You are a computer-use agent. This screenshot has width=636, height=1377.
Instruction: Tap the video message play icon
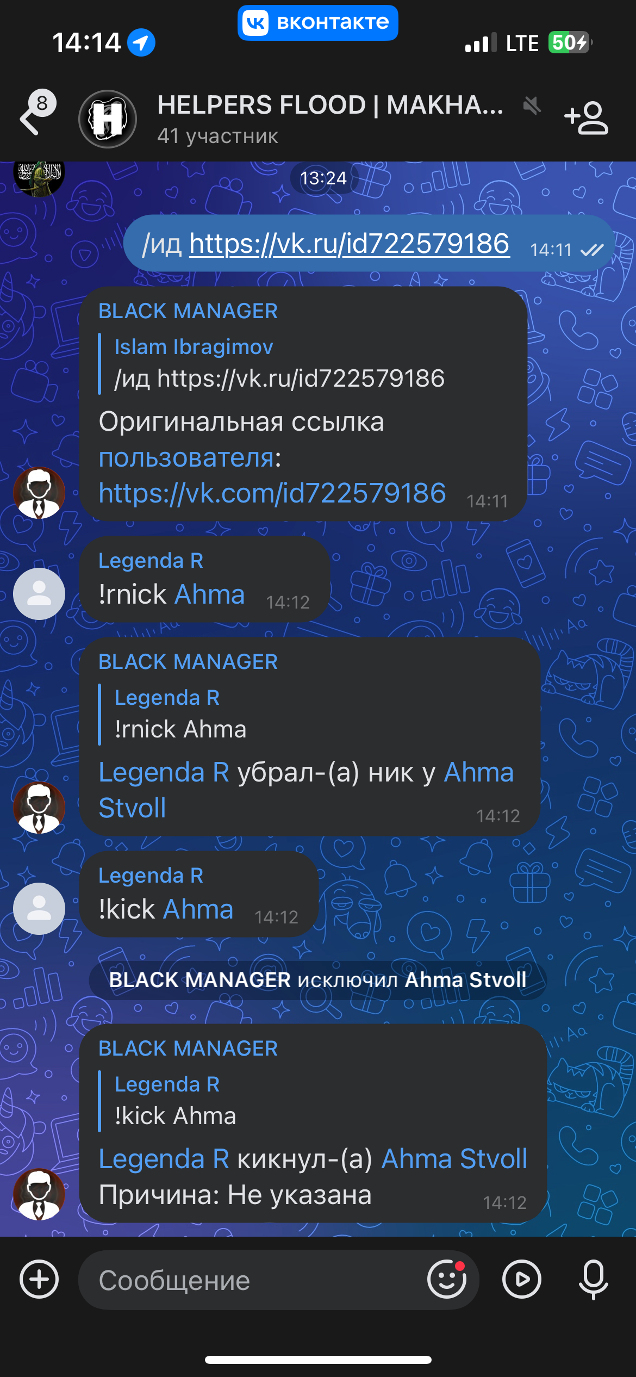pyautogui.click(x=522, y=1279)
